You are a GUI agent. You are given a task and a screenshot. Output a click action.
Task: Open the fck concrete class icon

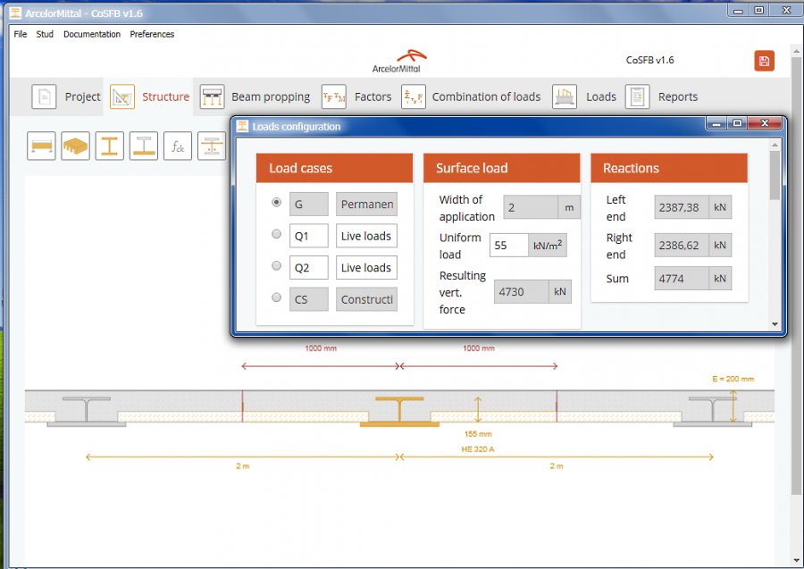coord(178,146)
